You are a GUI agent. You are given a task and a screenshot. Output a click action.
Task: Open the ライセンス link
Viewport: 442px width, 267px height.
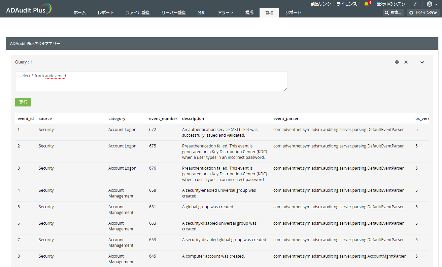pos(347,4)
